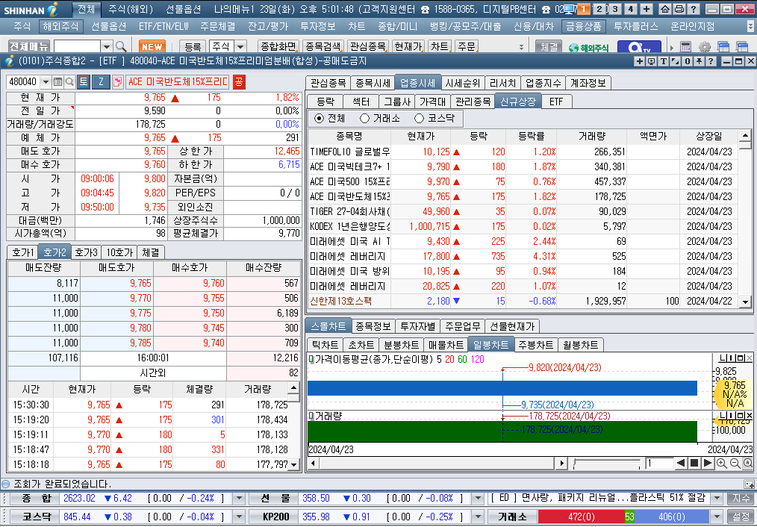Click the search magnifier beside the stock code
The width and height of the screenshot is (757, 527).
pos(69,82)
